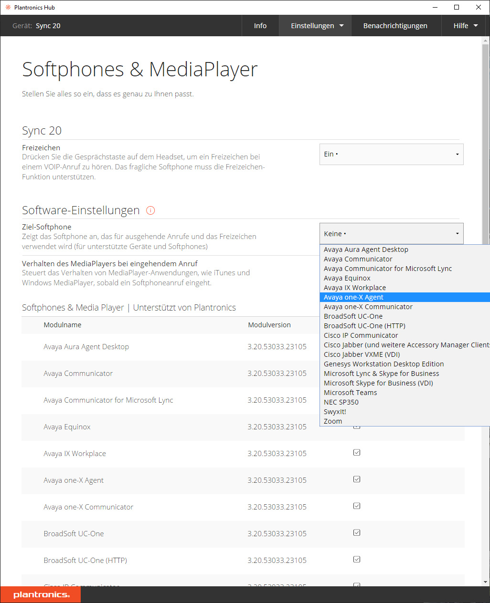Toggle the Avaya one-X Communicator module checkbox
490x603 pixels.
click(x=357, y=506)
